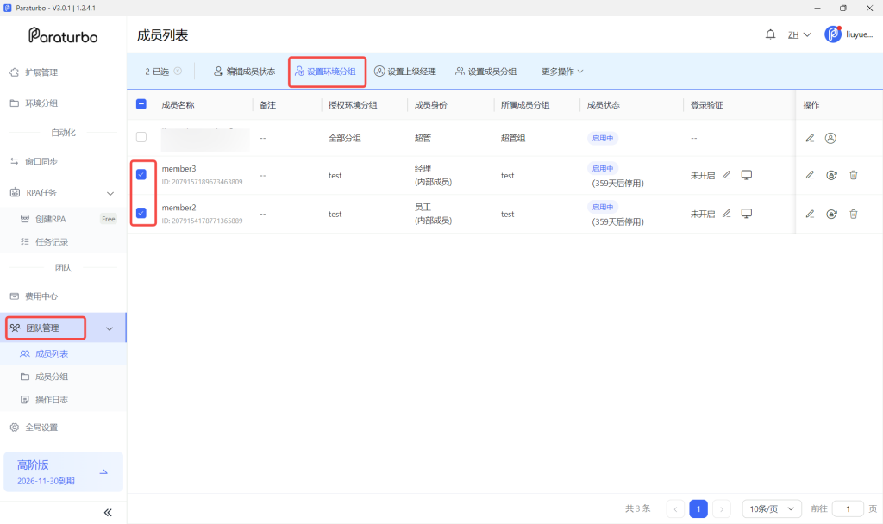Open the monitor icon in member2's login verification

point(746,214)
